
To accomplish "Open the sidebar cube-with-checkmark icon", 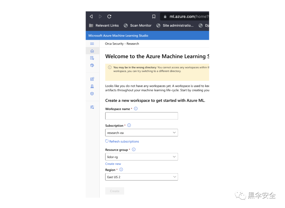I will point(92,65).
